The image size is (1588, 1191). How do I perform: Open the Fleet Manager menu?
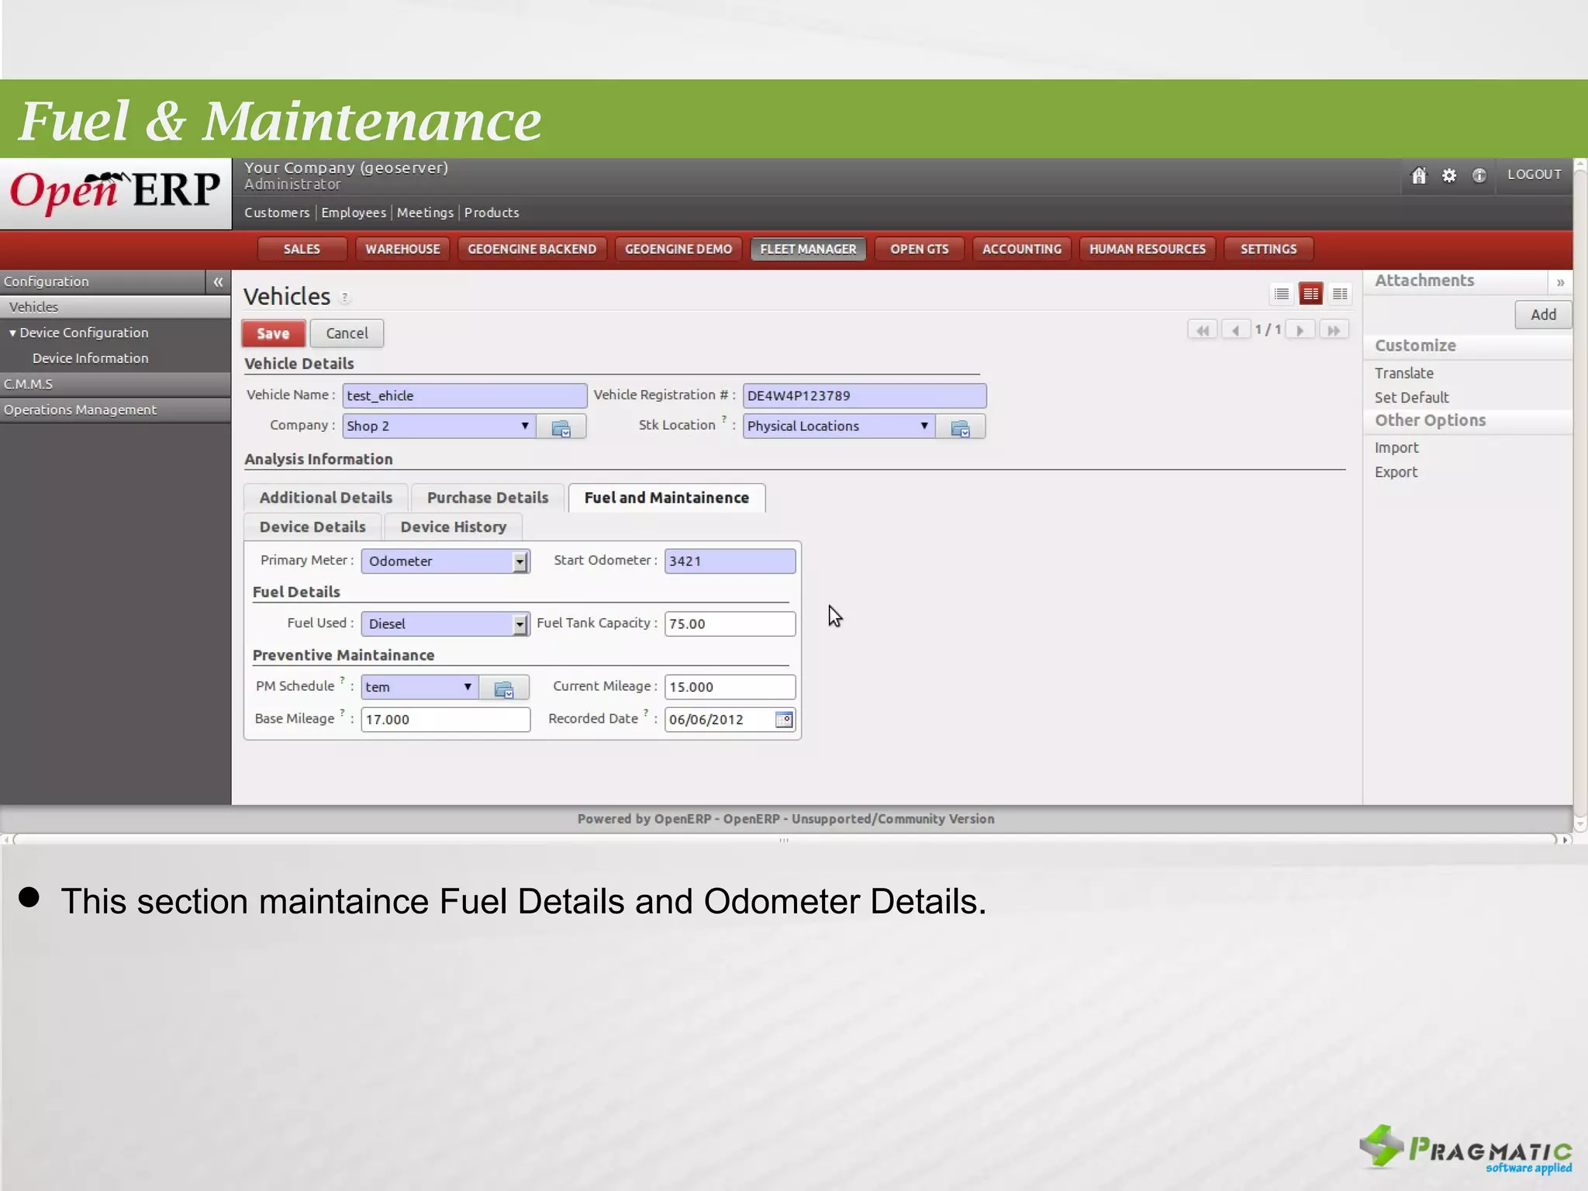[808, 249]
